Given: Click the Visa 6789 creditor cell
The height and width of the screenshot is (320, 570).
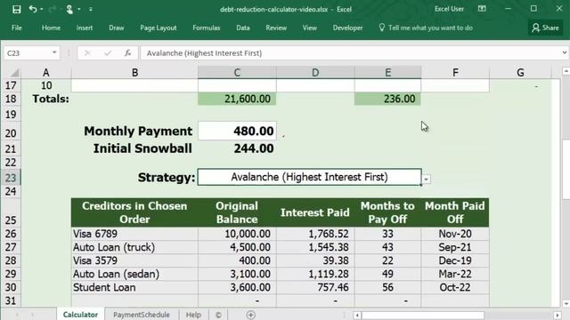Looking at the screenshot, I should click(x=134, y=234).
